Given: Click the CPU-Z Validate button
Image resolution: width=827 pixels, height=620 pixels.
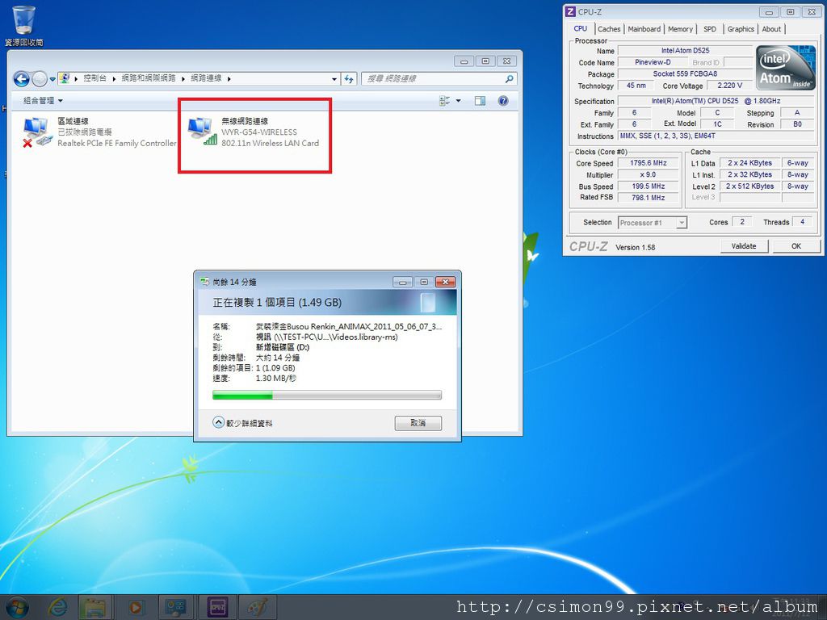Looking at the screenshot, I should [744, 246].
